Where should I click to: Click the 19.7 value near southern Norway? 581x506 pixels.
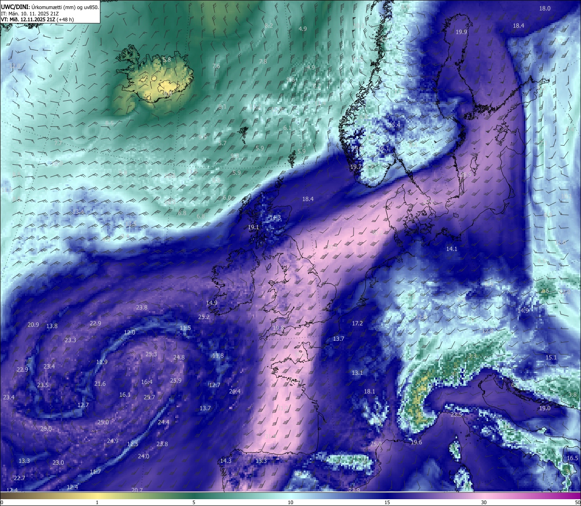(x=355, y=167)
